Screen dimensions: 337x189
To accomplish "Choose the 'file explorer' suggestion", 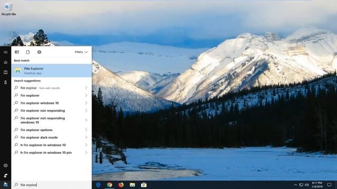I will coord(52,96).
